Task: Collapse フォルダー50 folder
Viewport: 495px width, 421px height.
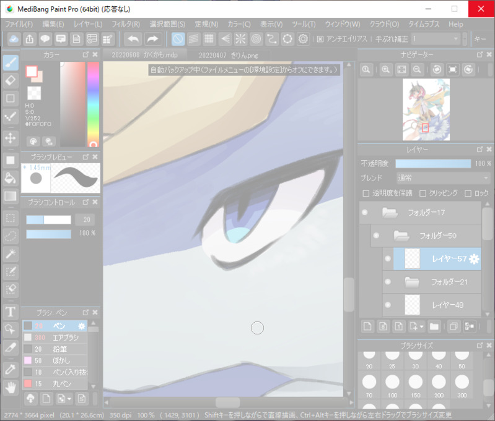Action: pos(401,236)
